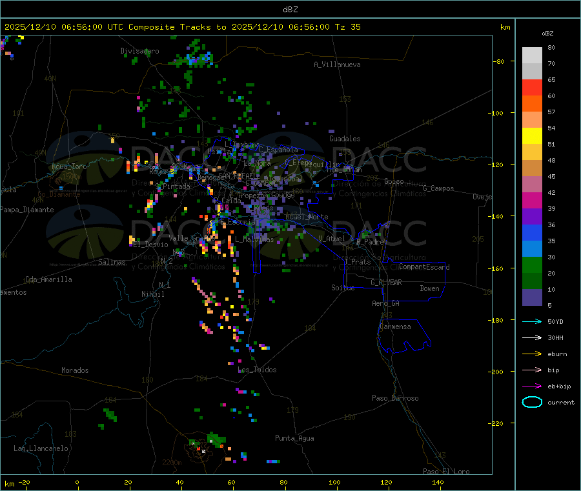The height and width of the screenshot is (491, 581).
Task: Click the 'CompartEscard' map label
Action: click(424, 267)
